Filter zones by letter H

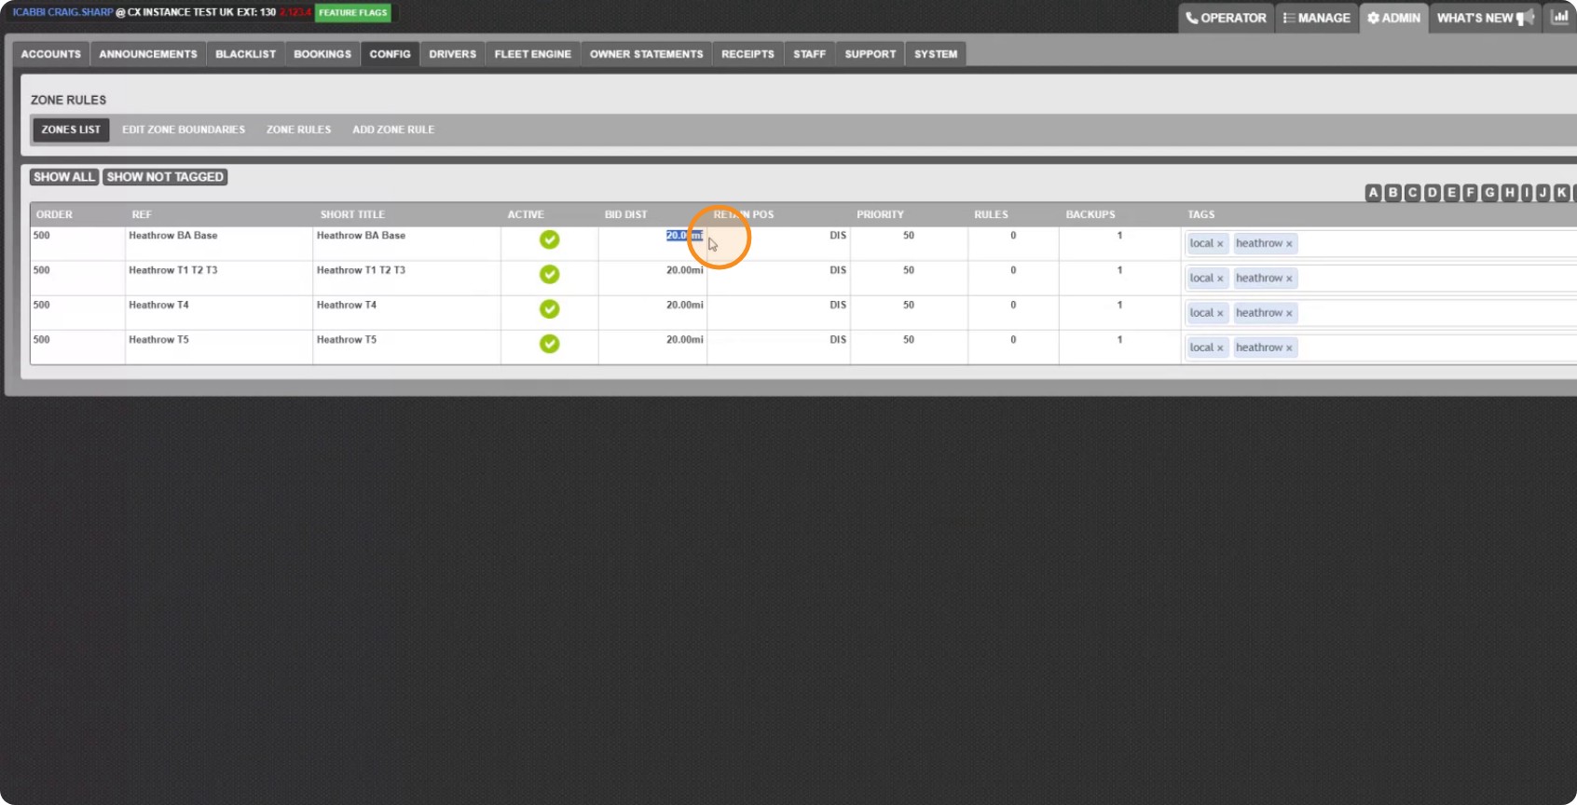1510,193
